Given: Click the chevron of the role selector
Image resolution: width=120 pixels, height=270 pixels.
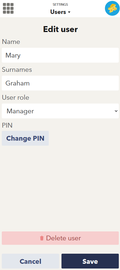Looking at the screenshot, I should point(116,111).
